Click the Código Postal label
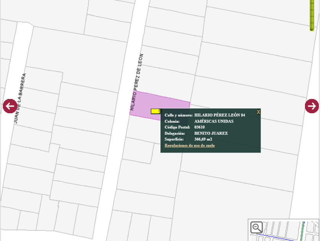Image resolution: width=321 pixels, height=241 pixels. pyautogui.click(x=177, y=127)
